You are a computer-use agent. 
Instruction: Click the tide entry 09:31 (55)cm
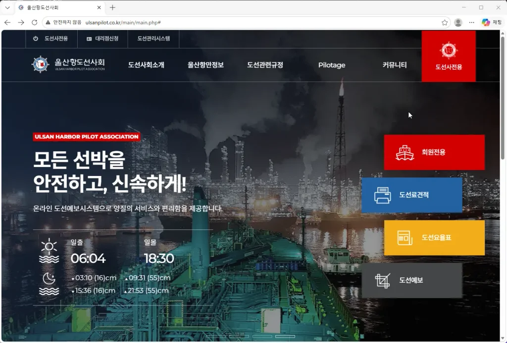(x=148, y=278)
